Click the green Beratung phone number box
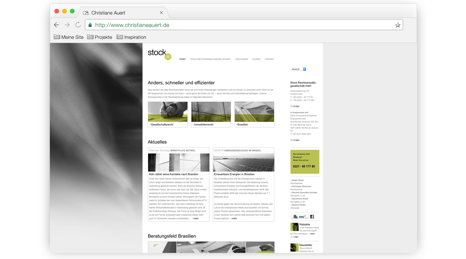466x259 pixels. (x=305, y=162)
